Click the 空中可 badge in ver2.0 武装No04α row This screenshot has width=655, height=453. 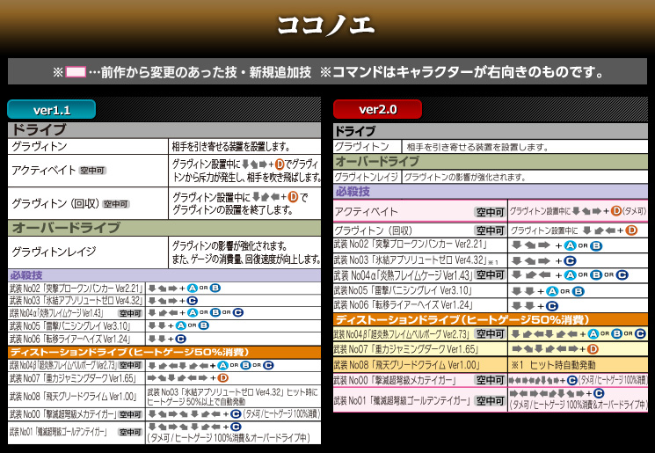(x=490, y=275)
